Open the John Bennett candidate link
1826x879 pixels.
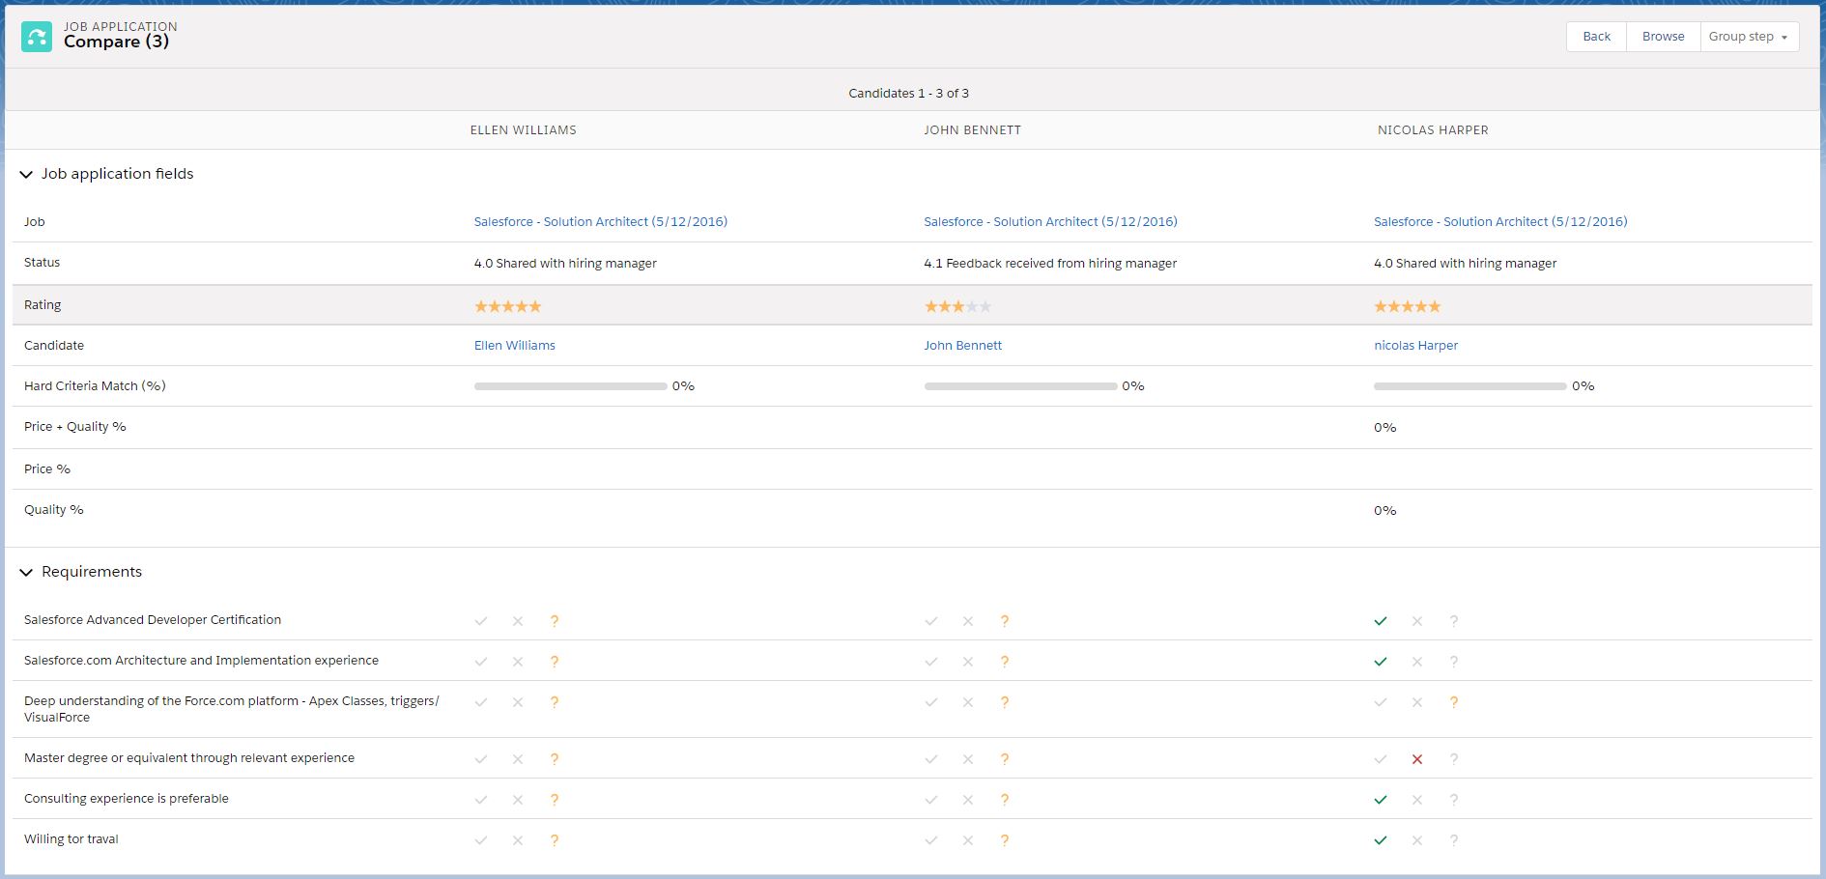962,346
